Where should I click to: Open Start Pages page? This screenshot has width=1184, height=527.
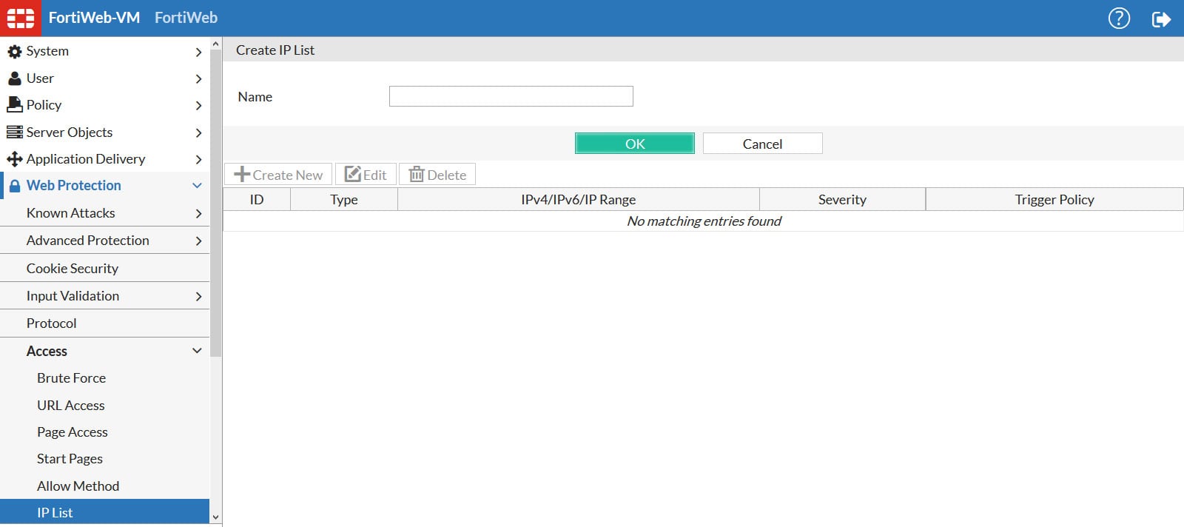[105, 459]
